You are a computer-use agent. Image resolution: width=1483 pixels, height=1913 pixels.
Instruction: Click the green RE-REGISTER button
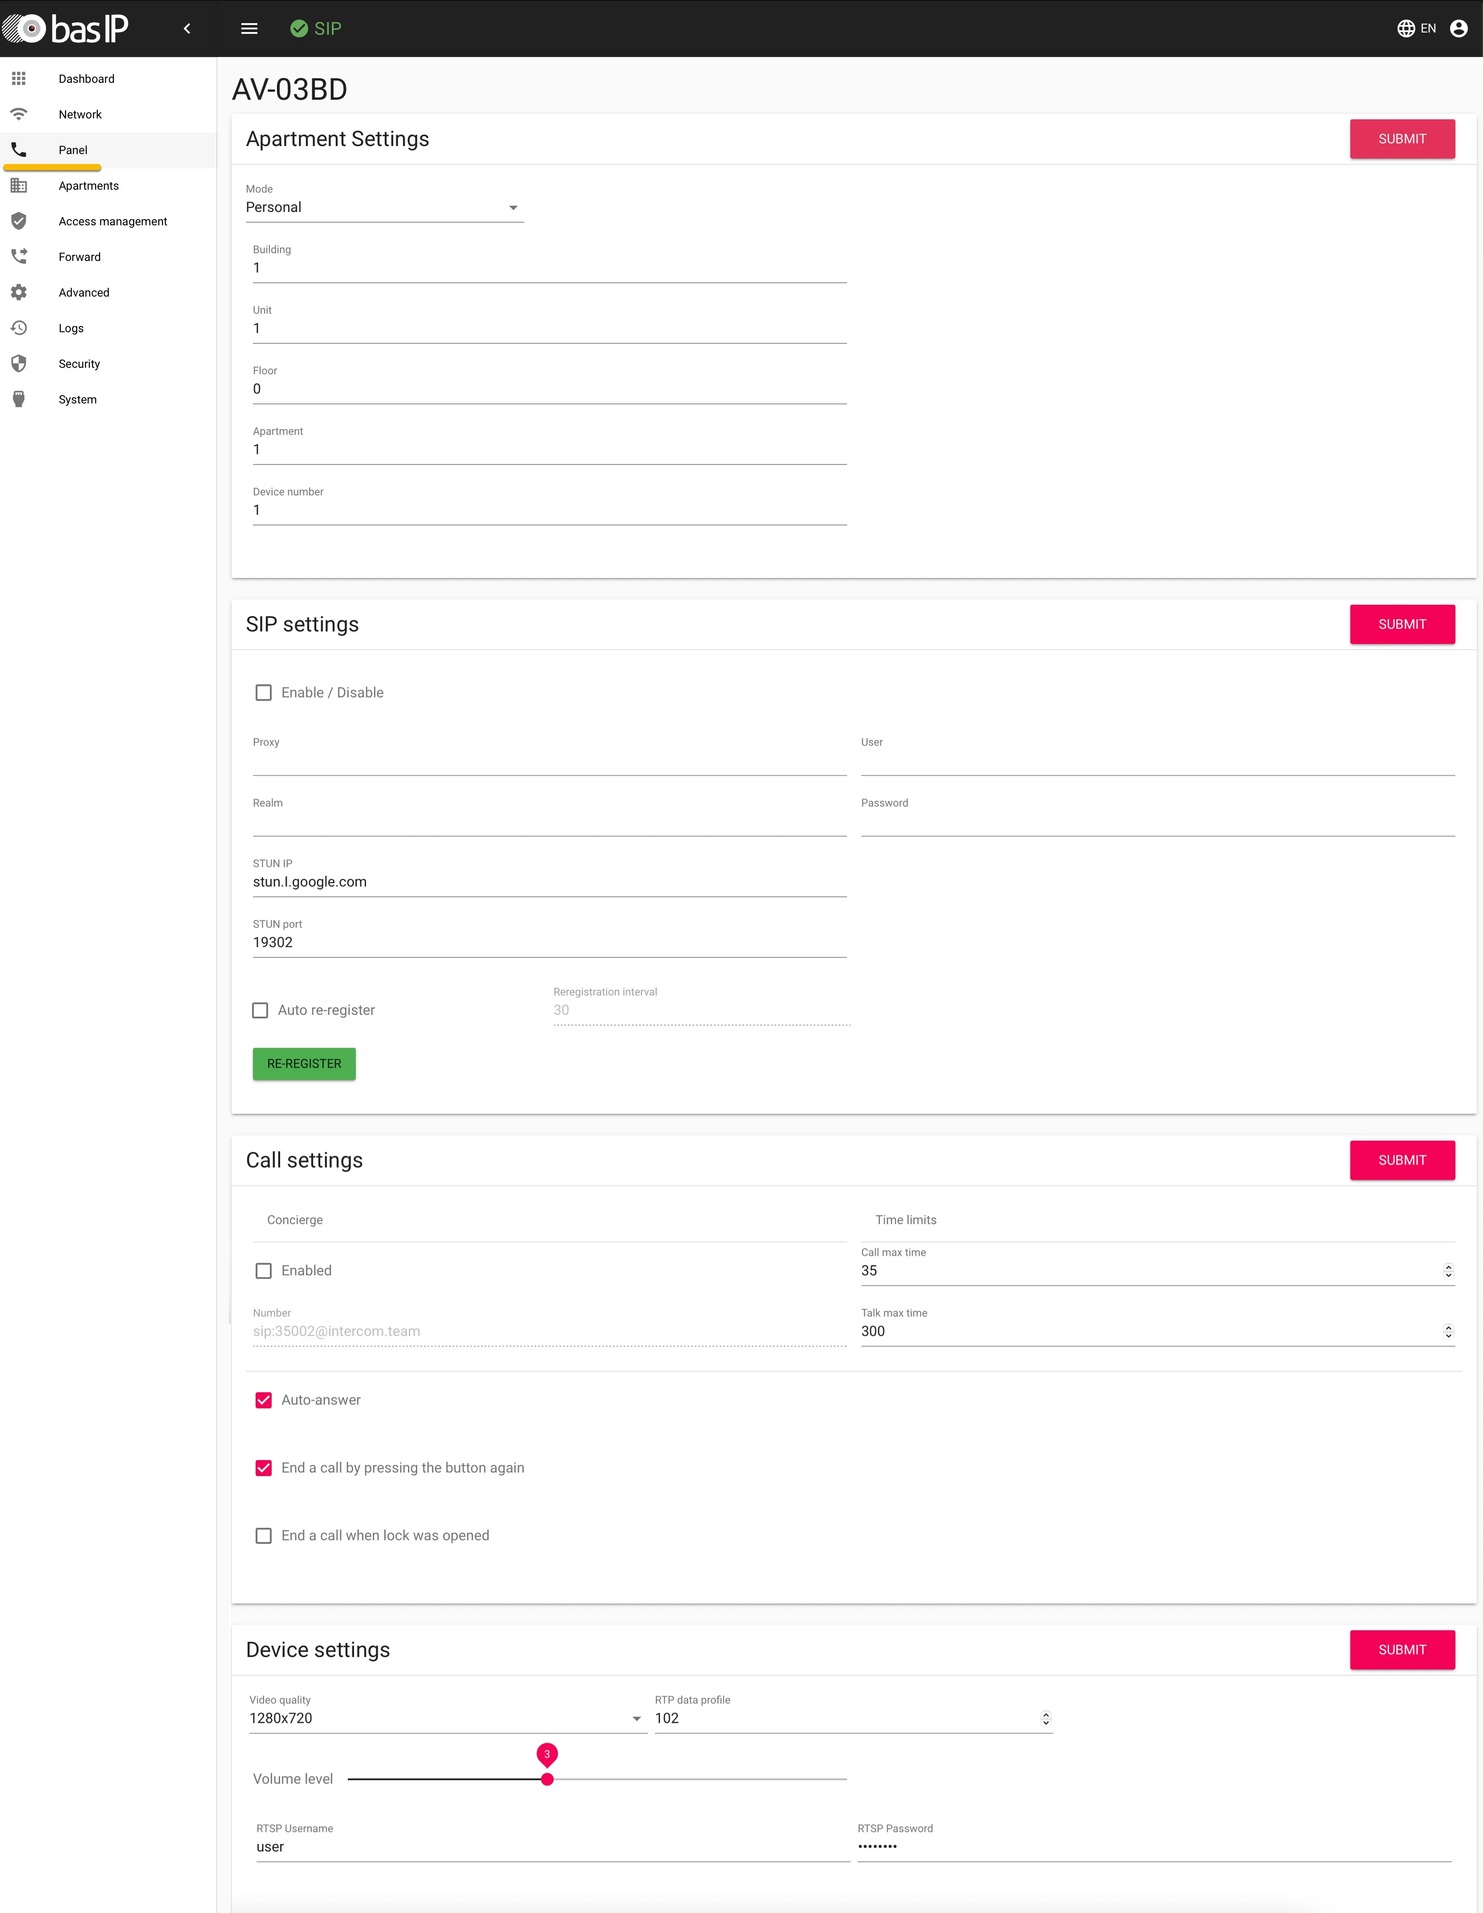point(304,1063)
